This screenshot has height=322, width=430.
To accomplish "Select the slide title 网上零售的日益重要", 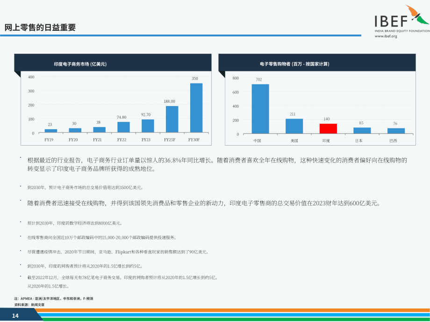I will (x=40, y=28).
